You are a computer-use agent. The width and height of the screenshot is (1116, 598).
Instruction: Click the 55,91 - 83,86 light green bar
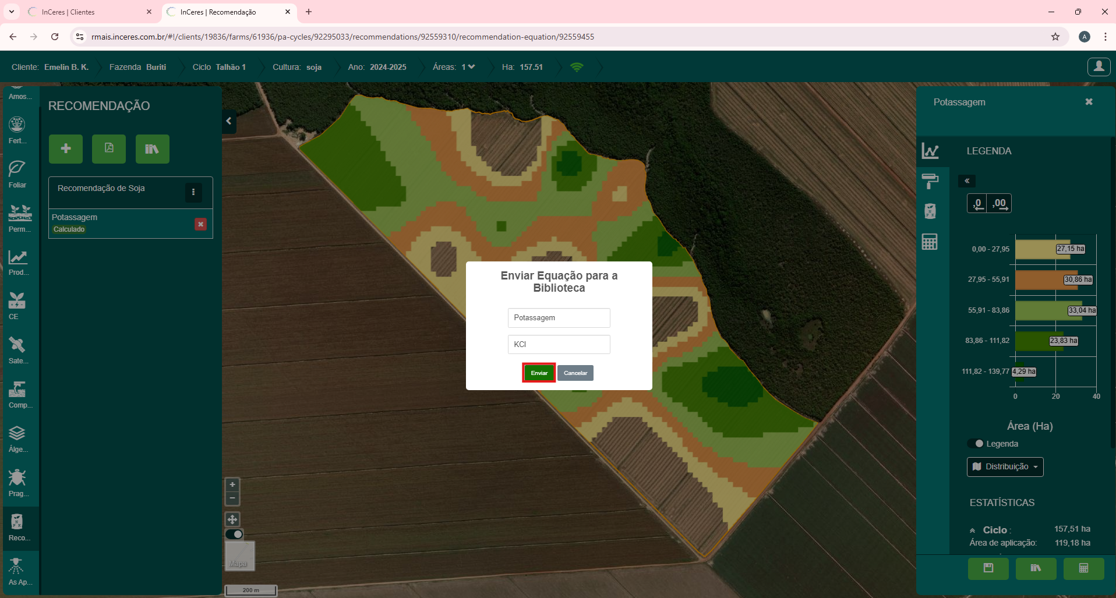pyautogui.click(x=1048, y=310)
